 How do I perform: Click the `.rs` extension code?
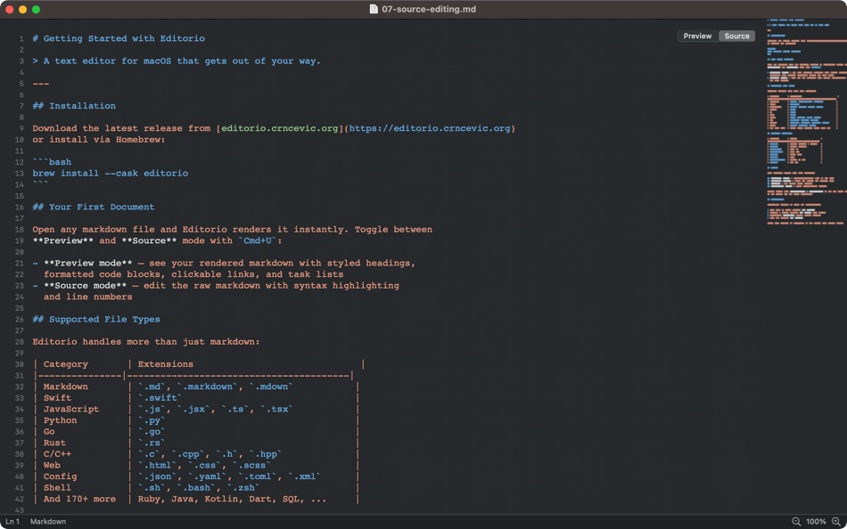click(x=152, y=443)
